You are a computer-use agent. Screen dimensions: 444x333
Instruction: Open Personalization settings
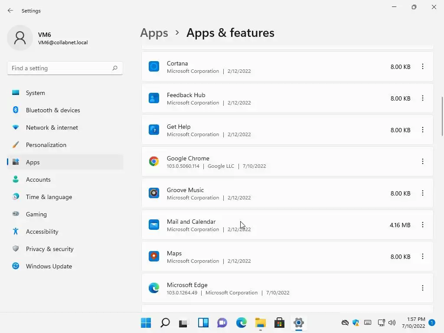pyautogui.click(x=65, y=145)
